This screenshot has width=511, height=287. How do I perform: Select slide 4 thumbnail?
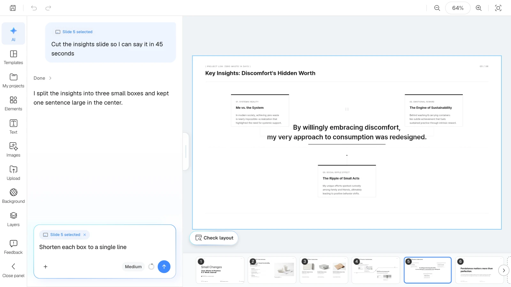[x=376, y=270]
